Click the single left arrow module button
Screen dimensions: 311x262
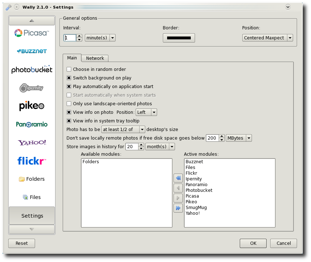point(178,188)
